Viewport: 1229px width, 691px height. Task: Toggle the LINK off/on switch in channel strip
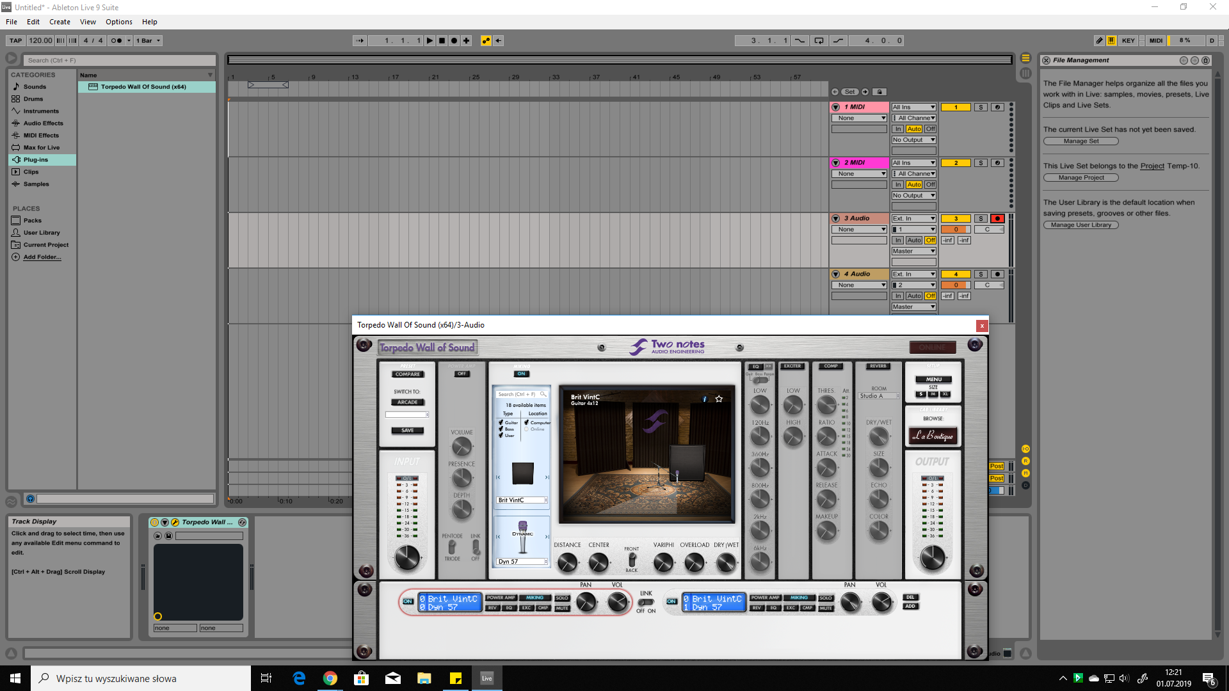(x=646, y=602)
